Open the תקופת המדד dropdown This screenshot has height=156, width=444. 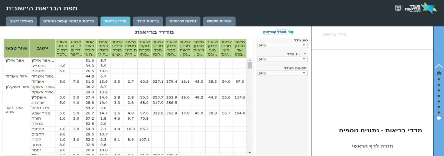[x=282, y=73]
